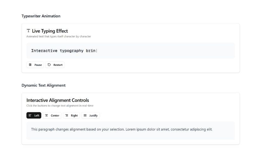Click the Interactive Alignment Controls title
This screenshot has height=159, width=254.
tap(57, 100)
